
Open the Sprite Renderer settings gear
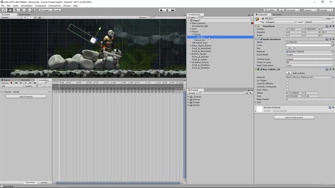click(333, 39)
